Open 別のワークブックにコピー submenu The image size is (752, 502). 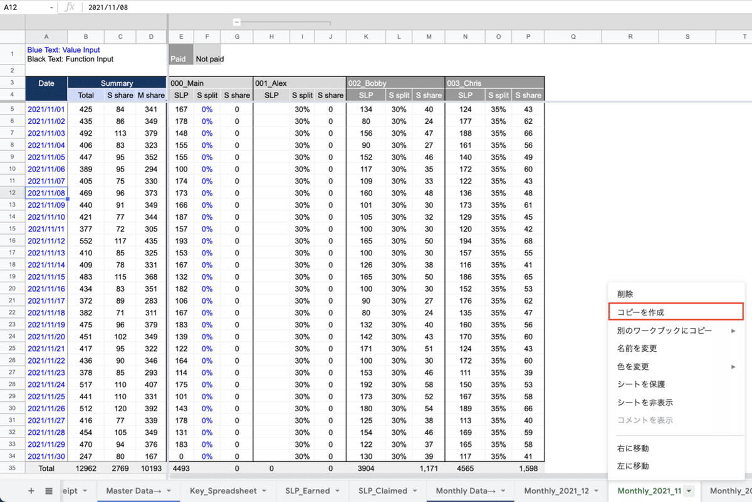[x=676, y=330]
